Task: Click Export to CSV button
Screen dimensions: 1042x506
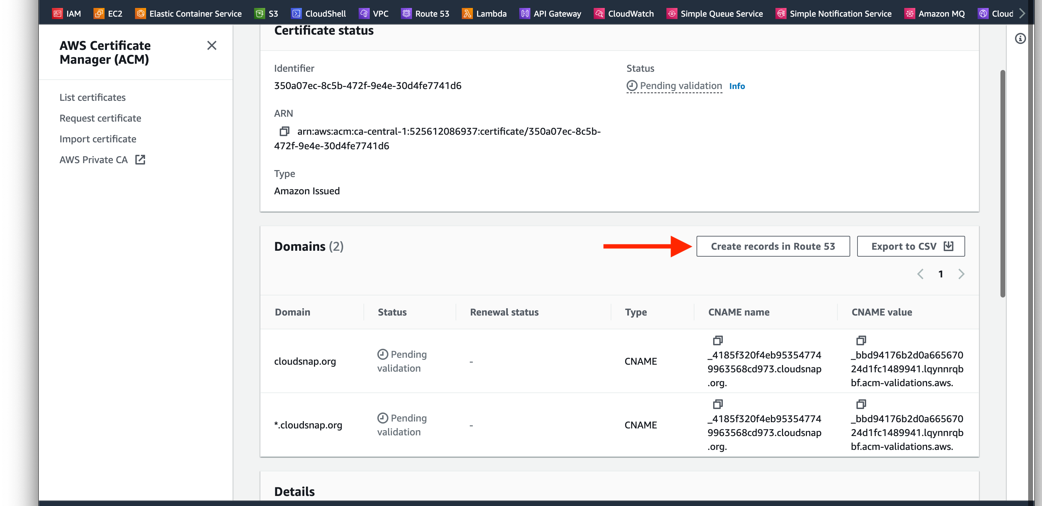Action: (x=910, y=246)
